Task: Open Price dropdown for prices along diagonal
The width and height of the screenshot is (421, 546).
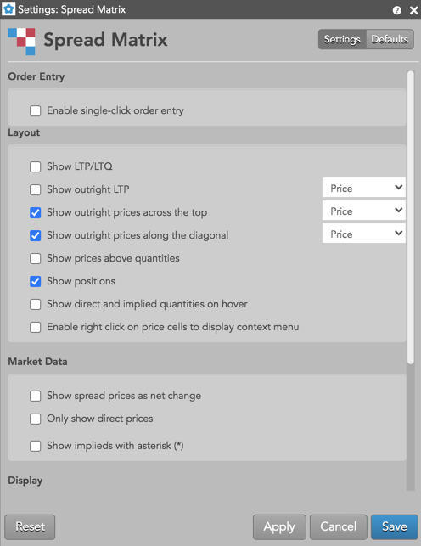Action: tap(363, 234)
